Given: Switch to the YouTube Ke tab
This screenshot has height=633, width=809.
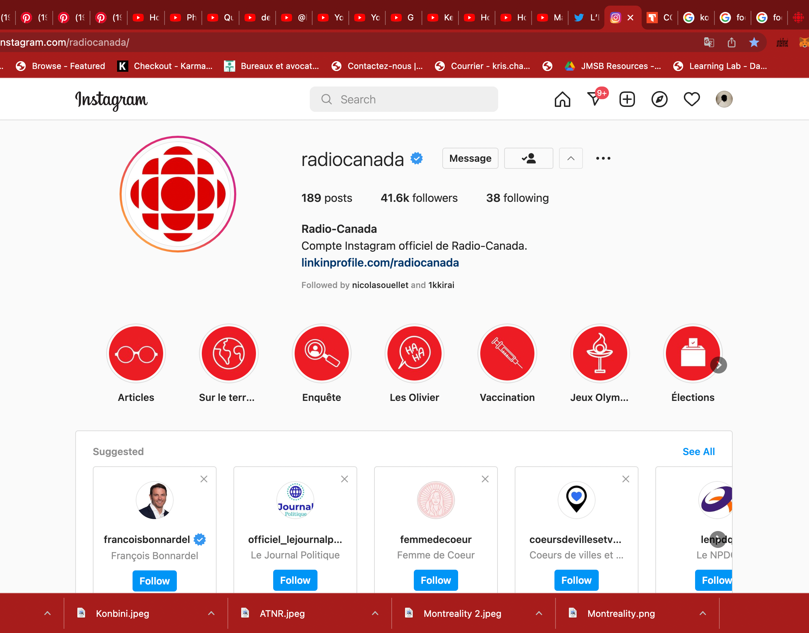Looking at the screenshot, I should pyautogui.click(x=440, y=18).
